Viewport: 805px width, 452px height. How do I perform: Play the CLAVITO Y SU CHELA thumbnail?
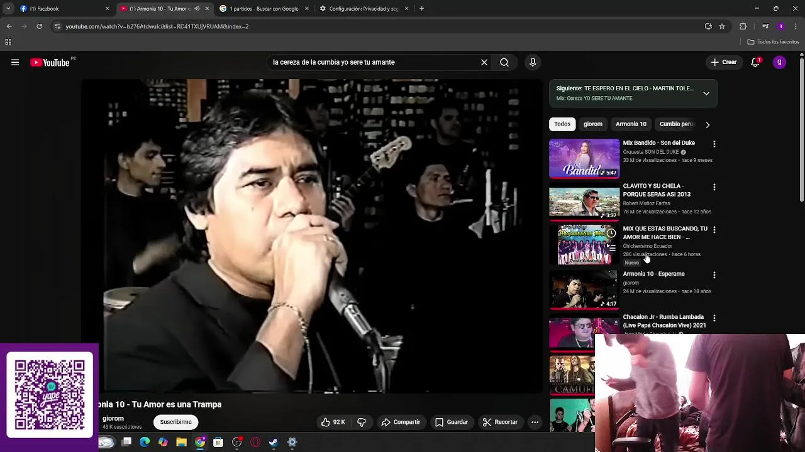pyautogui.click(x=584, y=202)
